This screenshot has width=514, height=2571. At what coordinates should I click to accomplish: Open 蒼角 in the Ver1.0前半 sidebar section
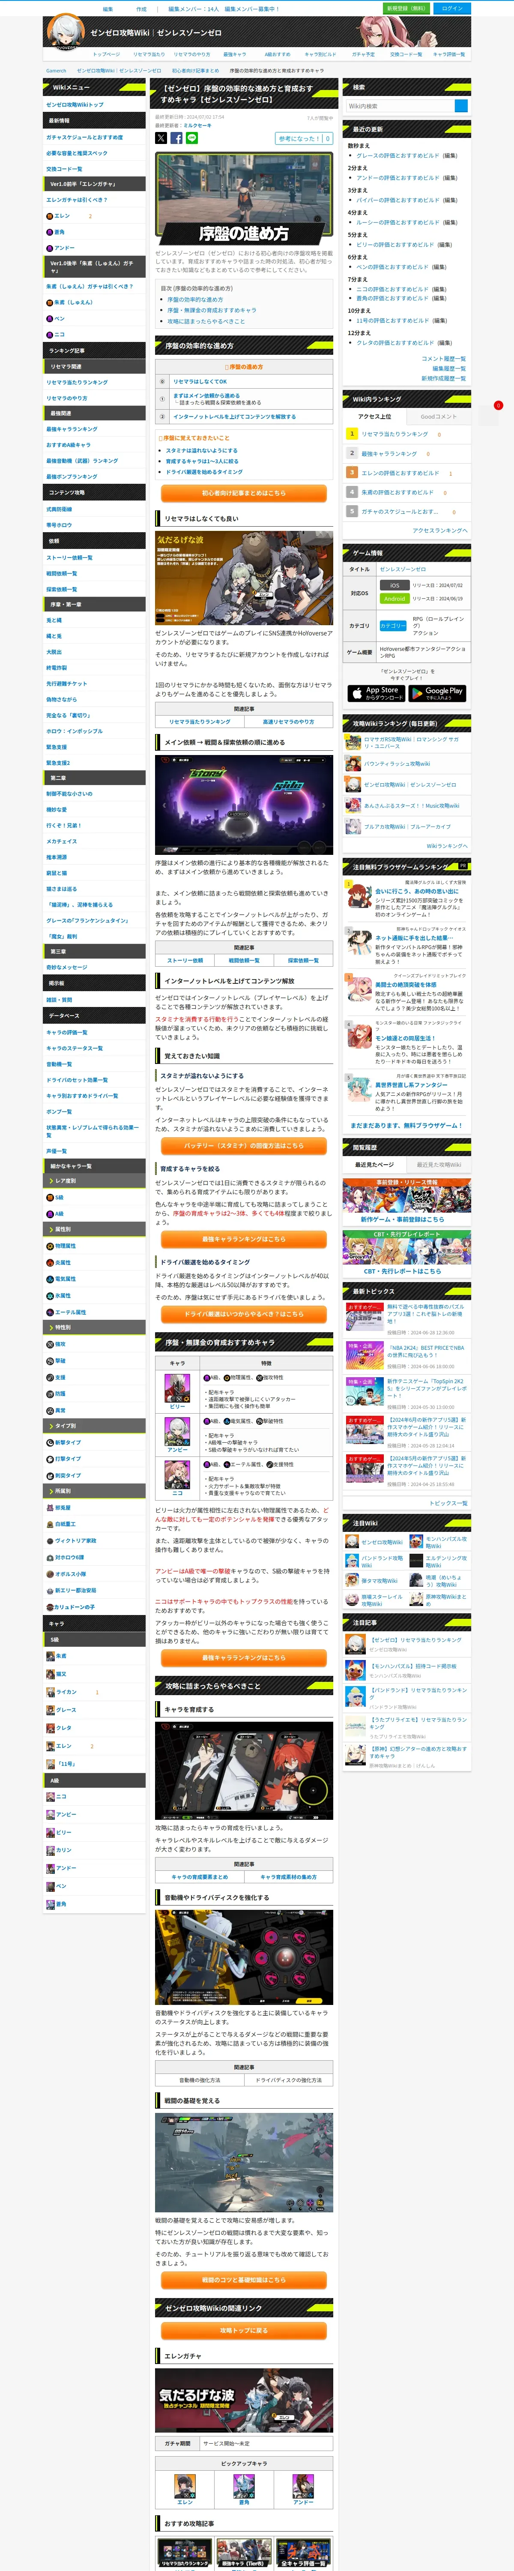click(59, 231)
